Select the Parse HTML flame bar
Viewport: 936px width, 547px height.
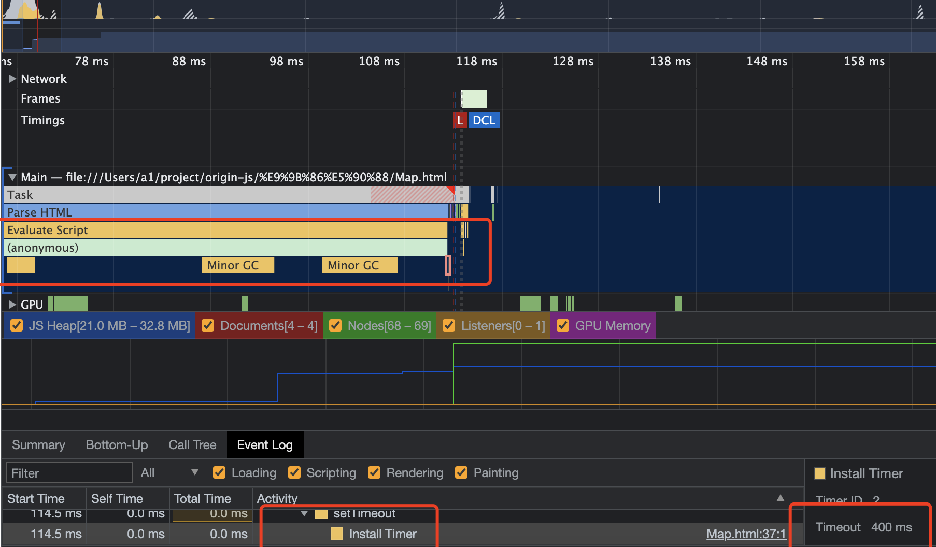tap(226, 212)
